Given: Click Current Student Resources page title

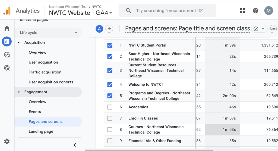Looking at the screenshot, I should click(156, 70).
